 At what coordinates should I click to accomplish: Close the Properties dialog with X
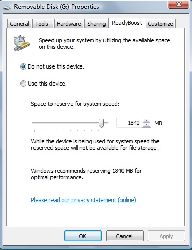[179, 4]
